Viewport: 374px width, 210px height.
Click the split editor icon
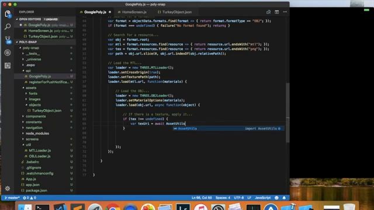276,12
